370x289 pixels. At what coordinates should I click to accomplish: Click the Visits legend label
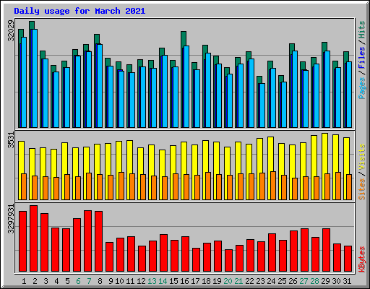pos(362,157)
